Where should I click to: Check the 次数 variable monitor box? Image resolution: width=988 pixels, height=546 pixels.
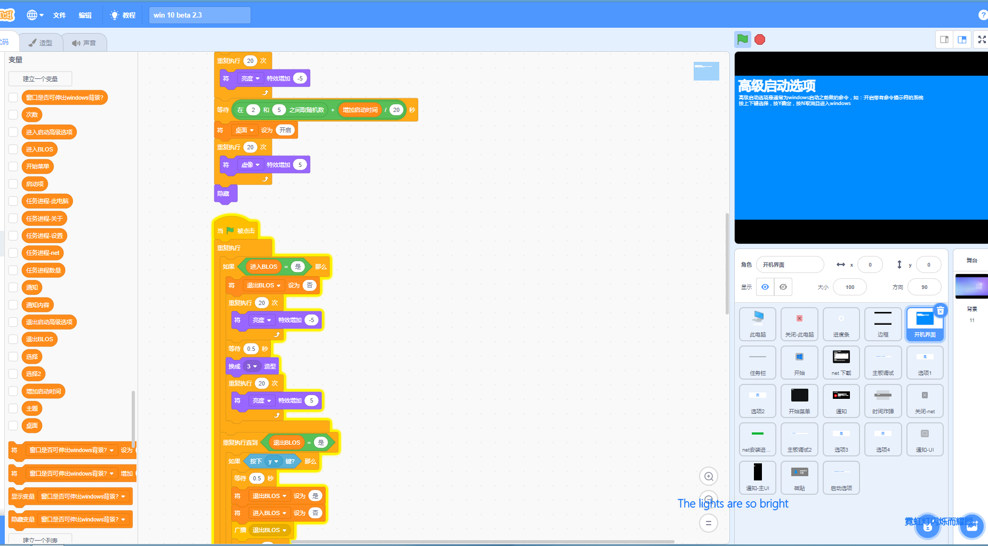point(13,115)
